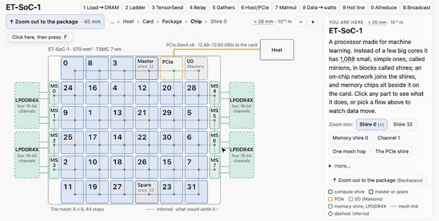The image size is (439, 221).
Task: Open the '...' breadcrumb ellipsis
Action: [112, 21]
